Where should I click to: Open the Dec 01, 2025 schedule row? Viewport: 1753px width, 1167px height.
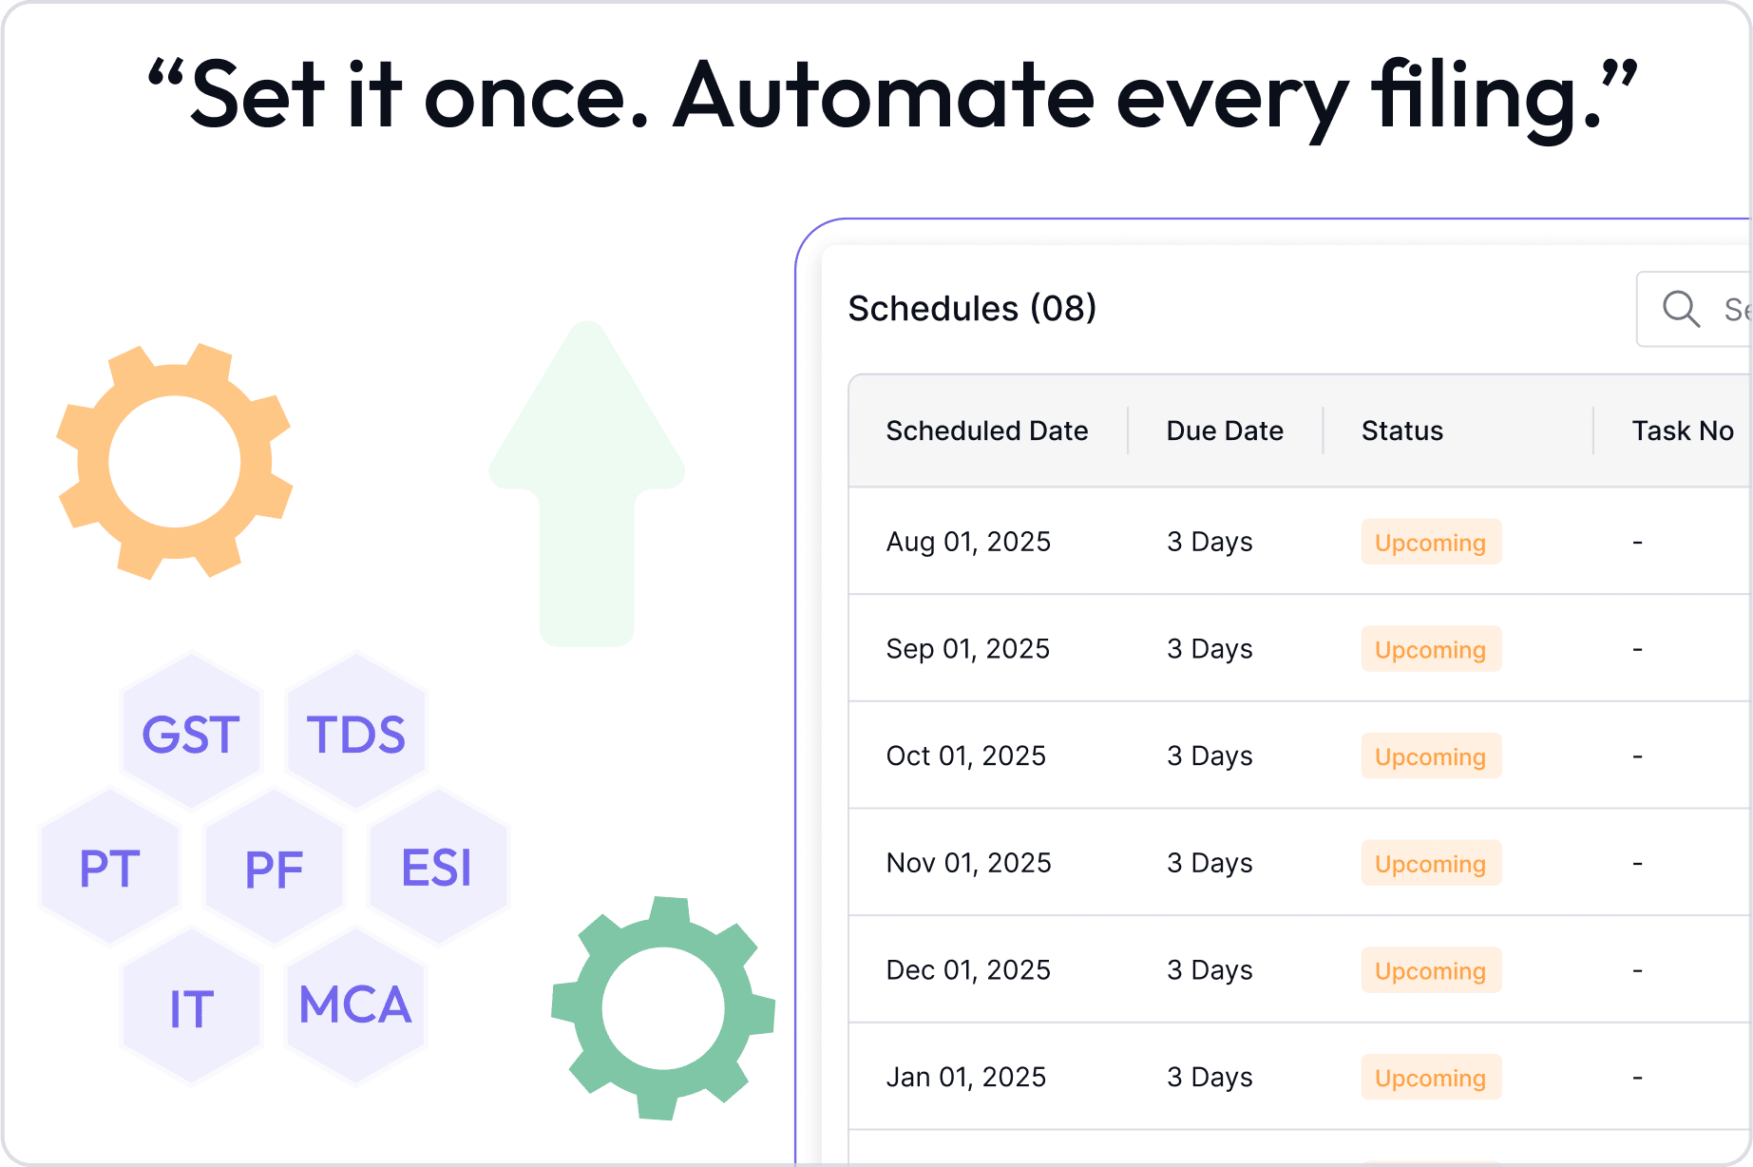coord(1300,969)
